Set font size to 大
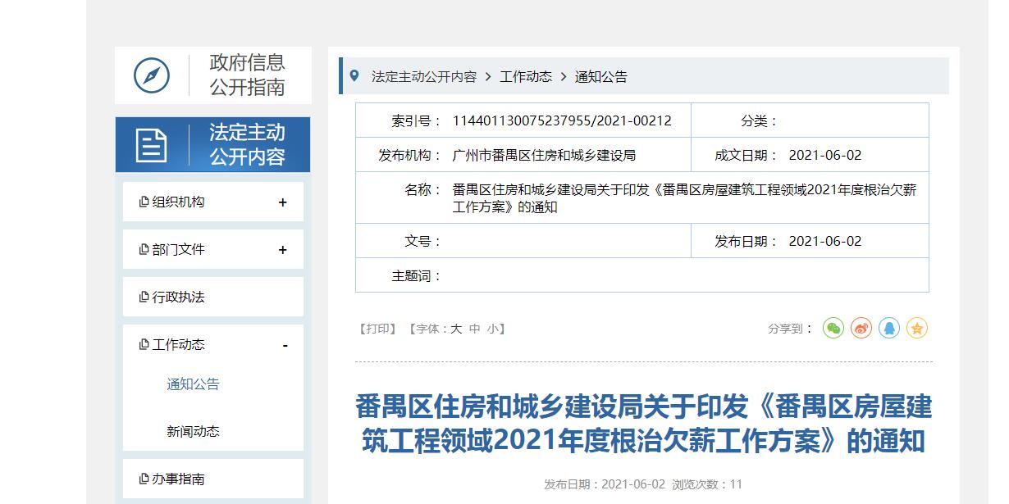The image size is (1009, 504). (457, 328)
